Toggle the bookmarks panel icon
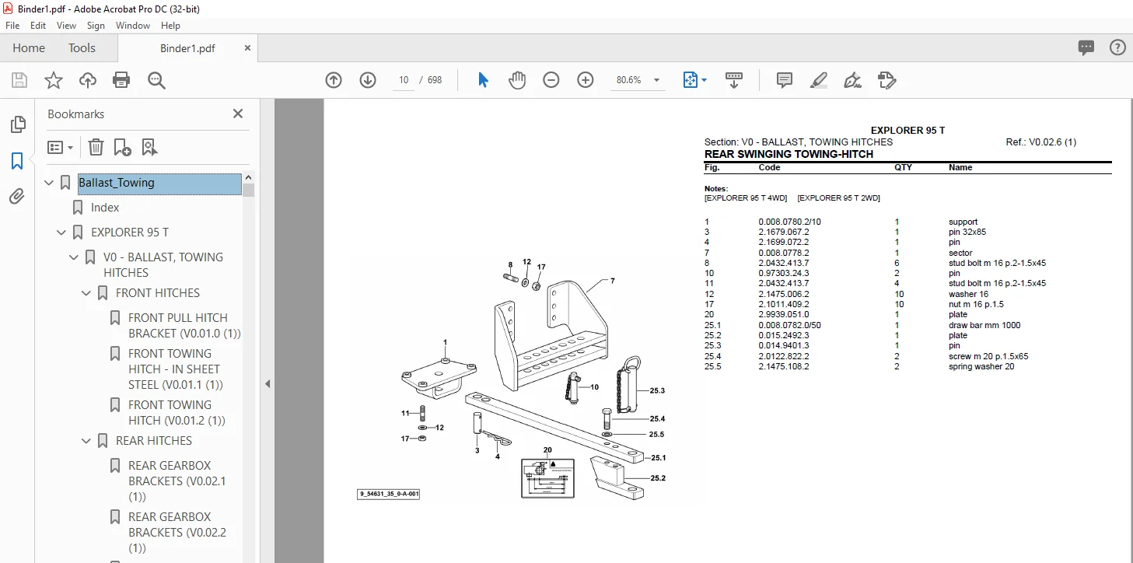 17,161
